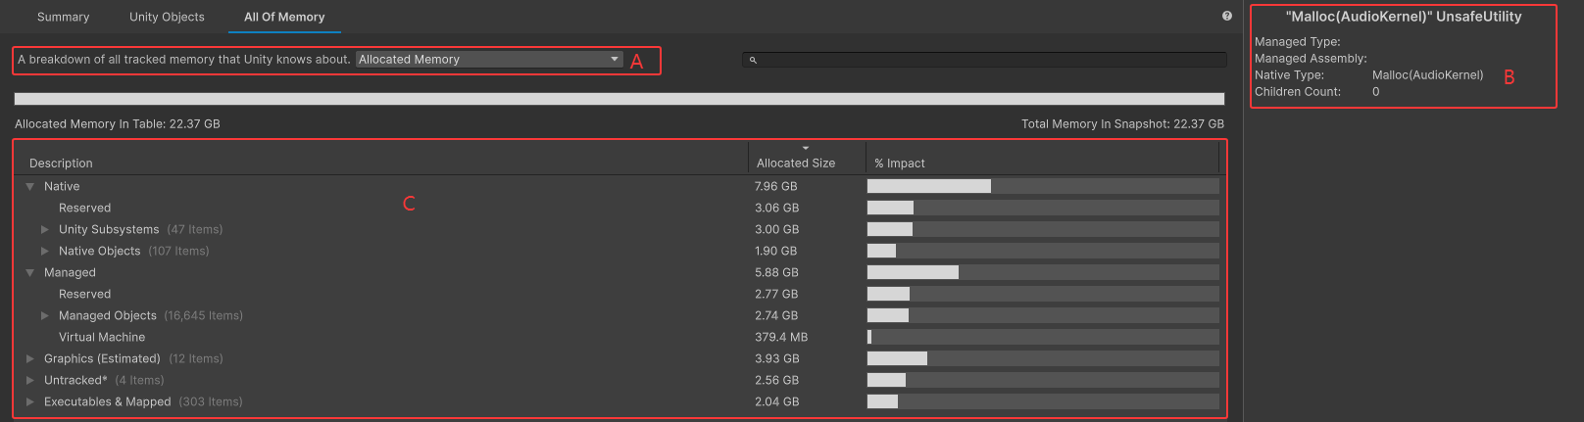Expand the Unity Subsystems row
The image size is (1584, 422).
coord(45,229)
